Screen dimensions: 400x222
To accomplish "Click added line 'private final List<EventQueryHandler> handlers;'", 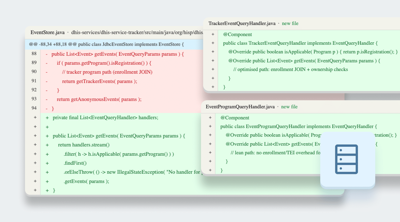I will [x=105, y=117].
